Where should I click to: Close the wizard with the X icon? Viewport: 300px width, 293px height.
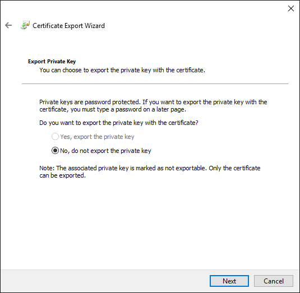click(x=291, y=8)
